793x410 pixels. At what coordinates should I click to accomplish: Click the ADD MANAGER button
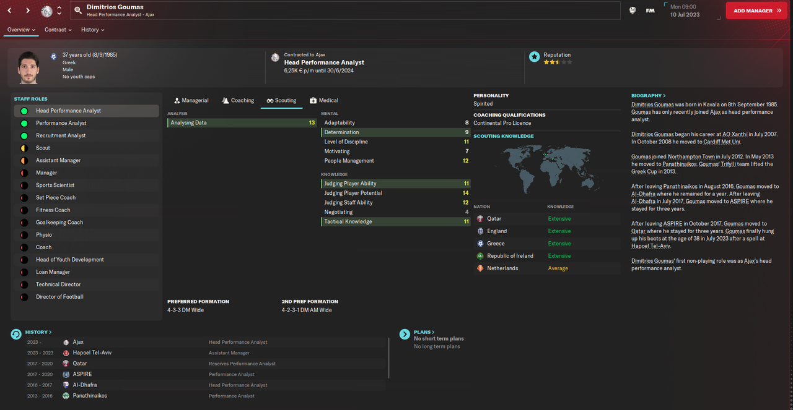[x=756, y=11]
